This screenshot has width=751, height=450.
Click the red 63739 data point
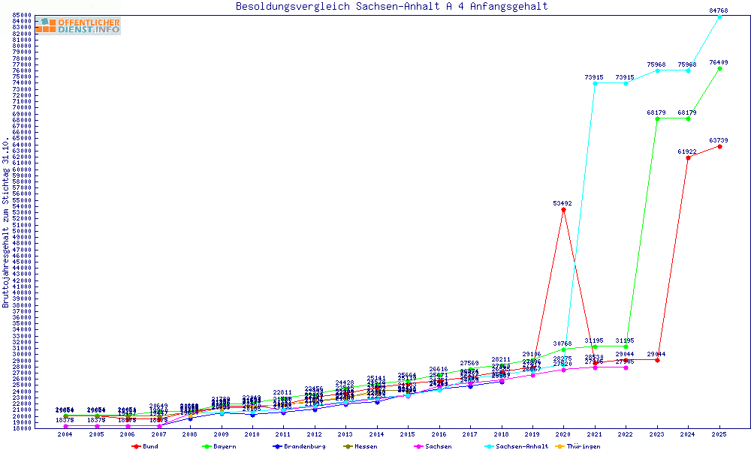(x=719, y=146)
